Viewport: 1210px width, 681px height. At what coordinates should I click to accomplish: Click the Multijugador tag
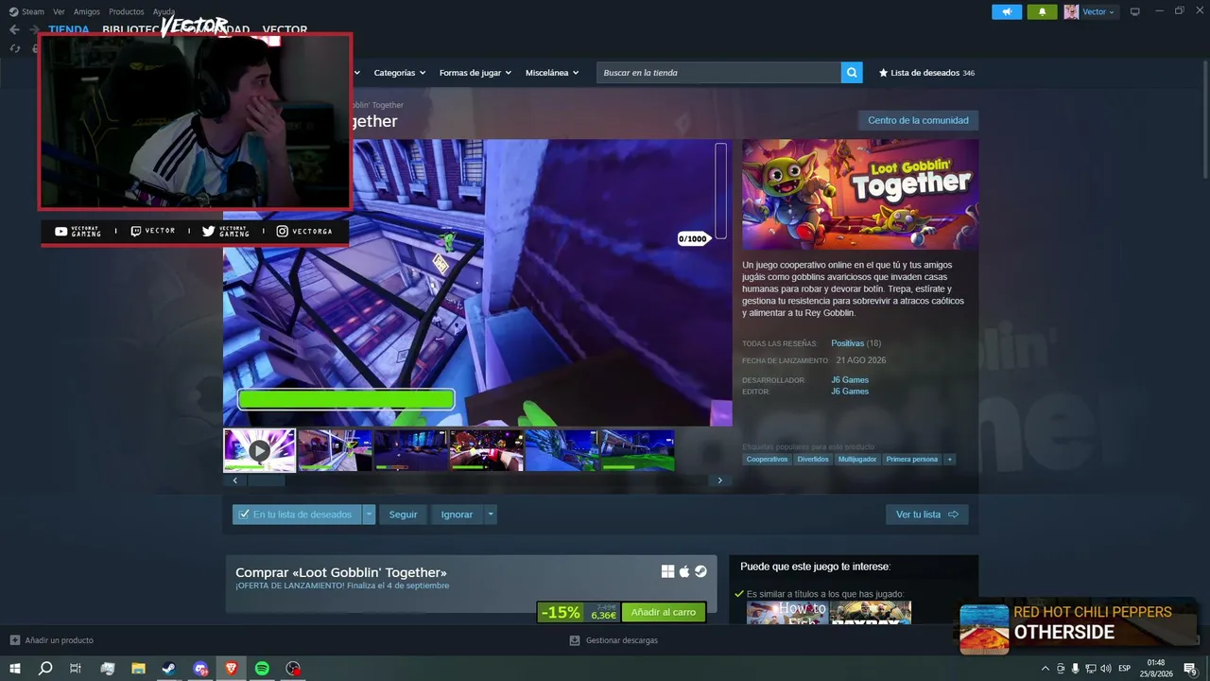857,460
